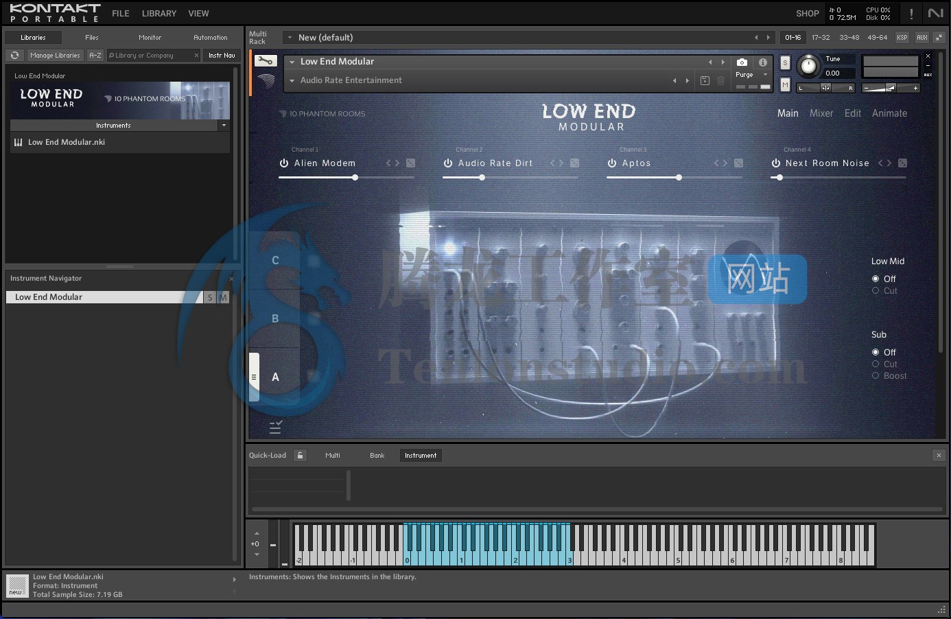The height and width of the screenshot is (619, 951).
Task: Click Manage Libraries button
Action: click(55, 55)
